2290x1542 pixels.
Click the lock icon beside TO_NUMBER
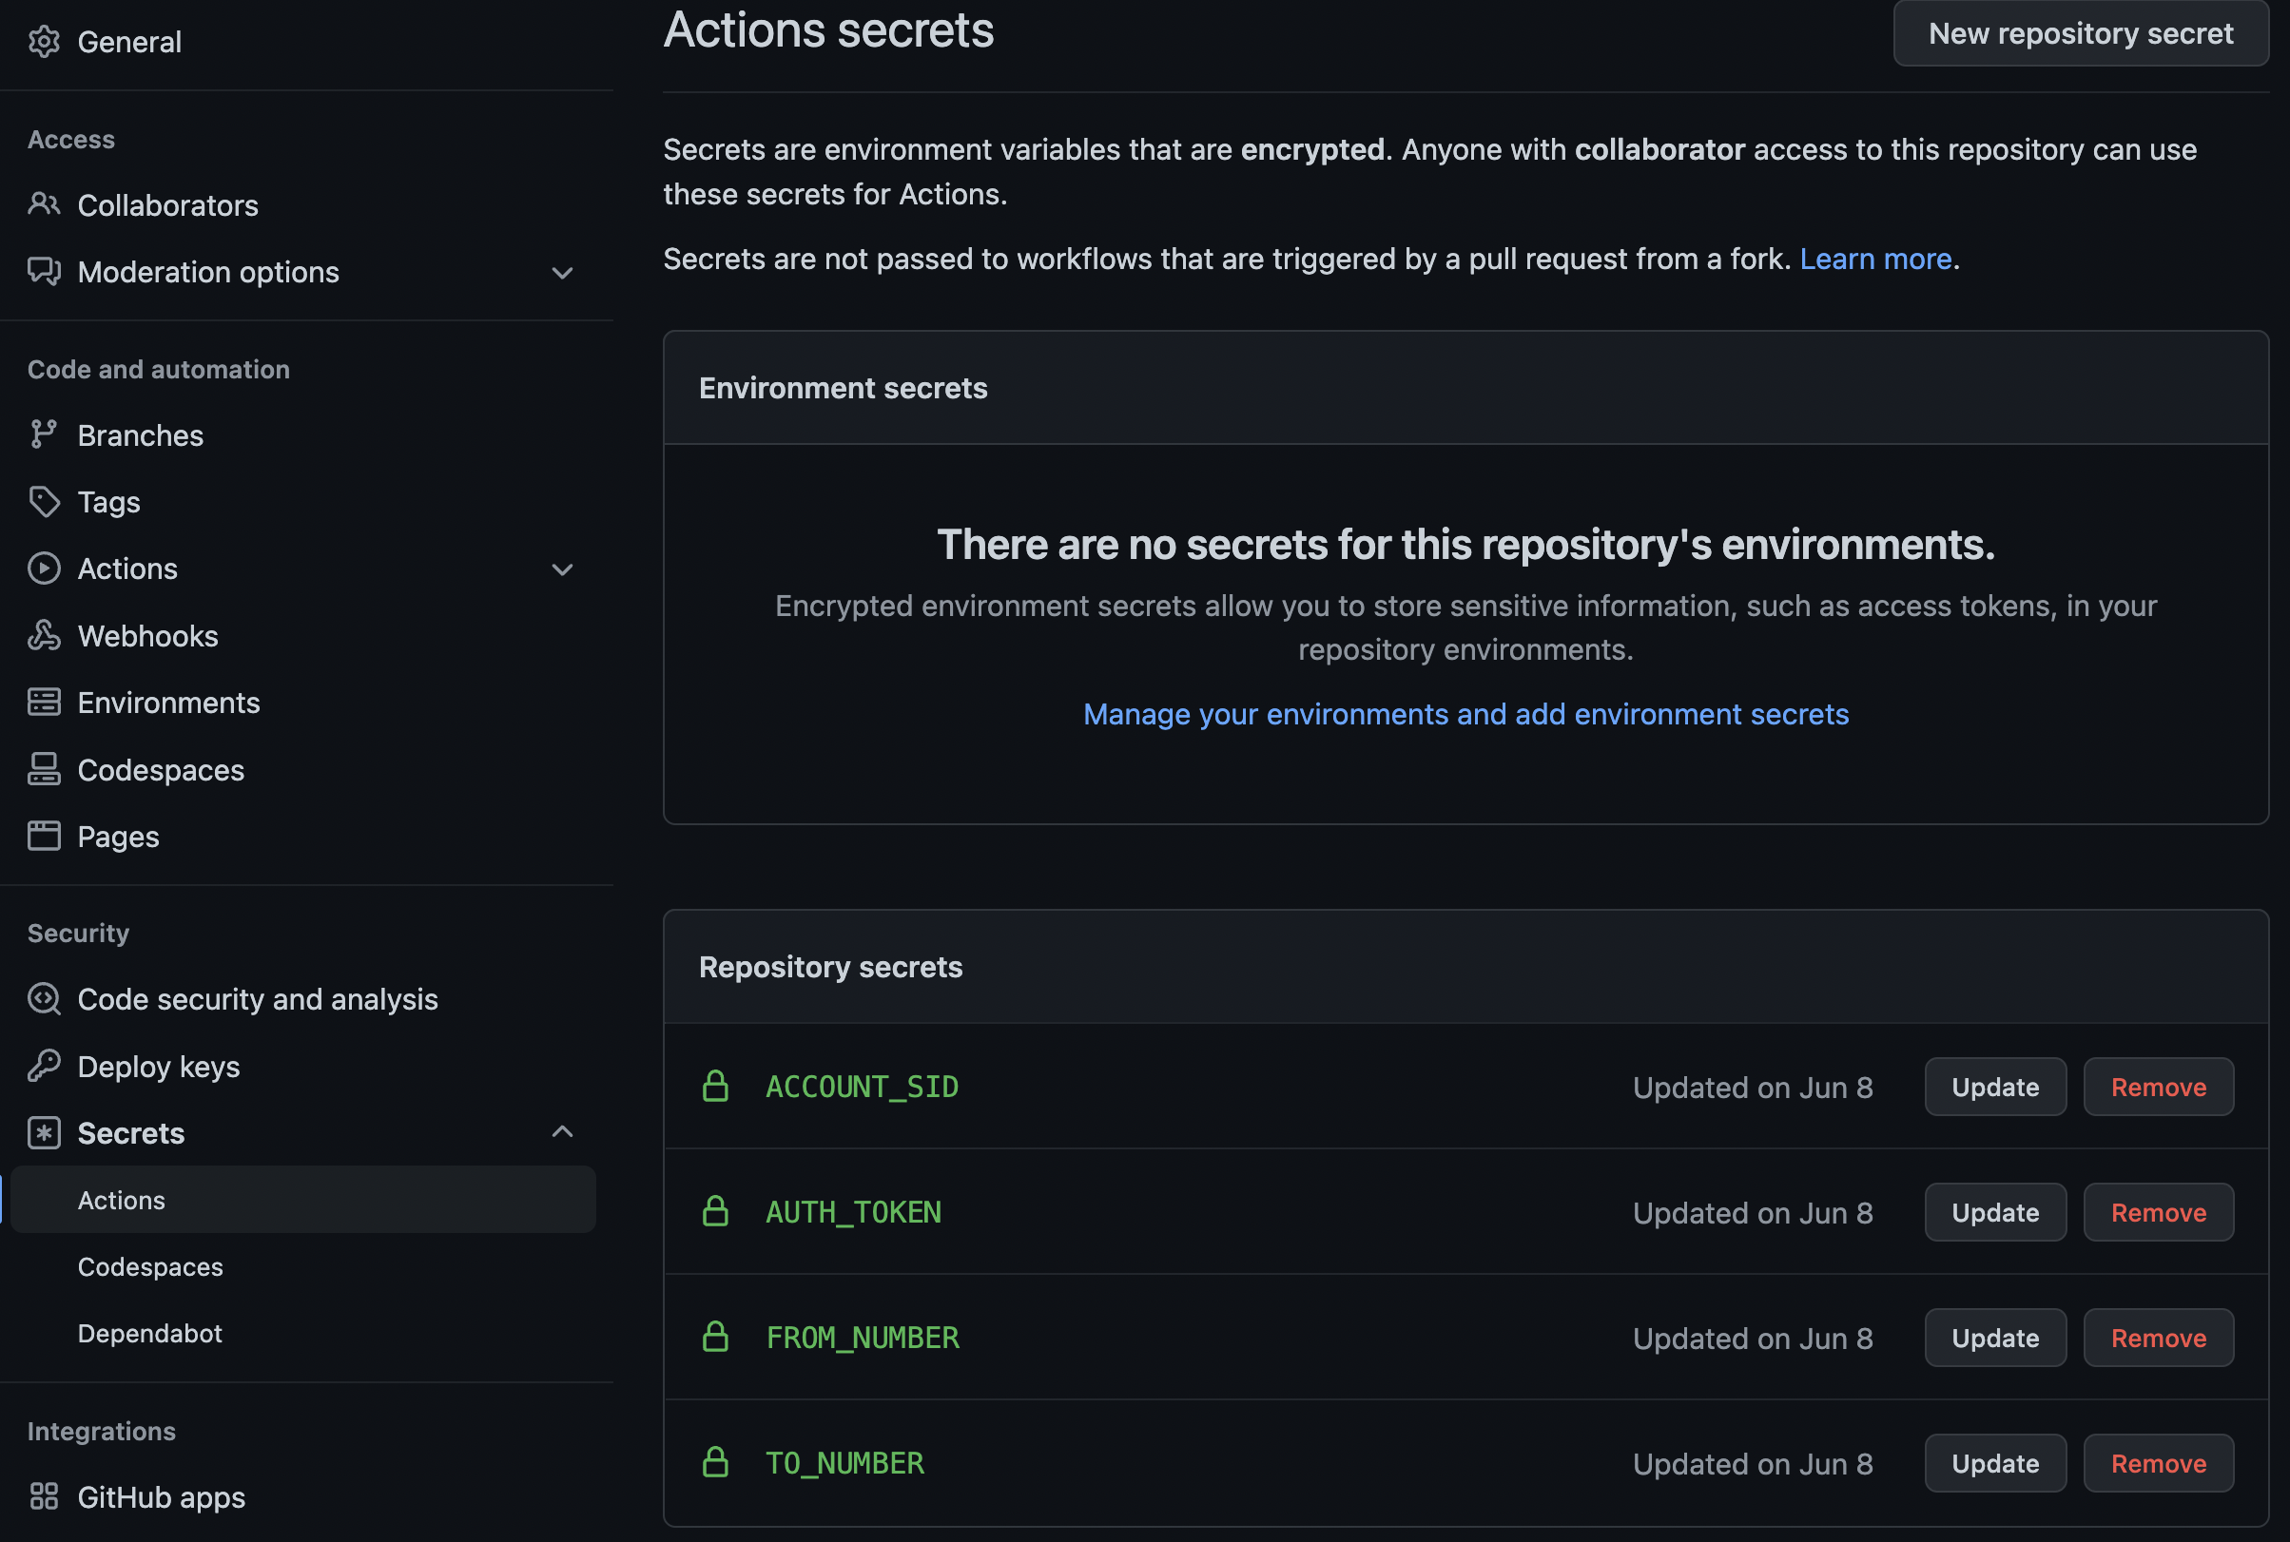pos(715,1463)
